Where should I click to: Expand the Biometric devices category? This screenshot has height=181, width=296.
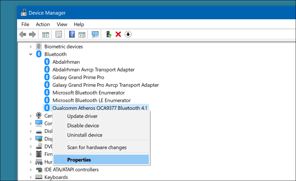click(x=30, y=46)
